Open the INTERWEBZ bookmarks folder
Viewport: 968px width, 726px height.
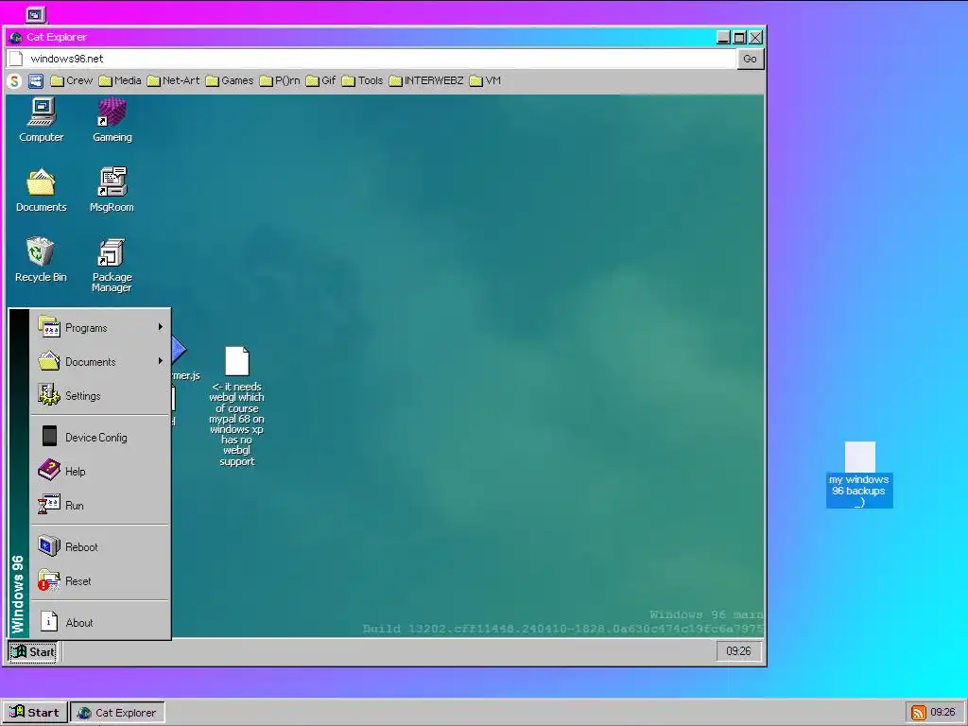[x=426, y=81]
